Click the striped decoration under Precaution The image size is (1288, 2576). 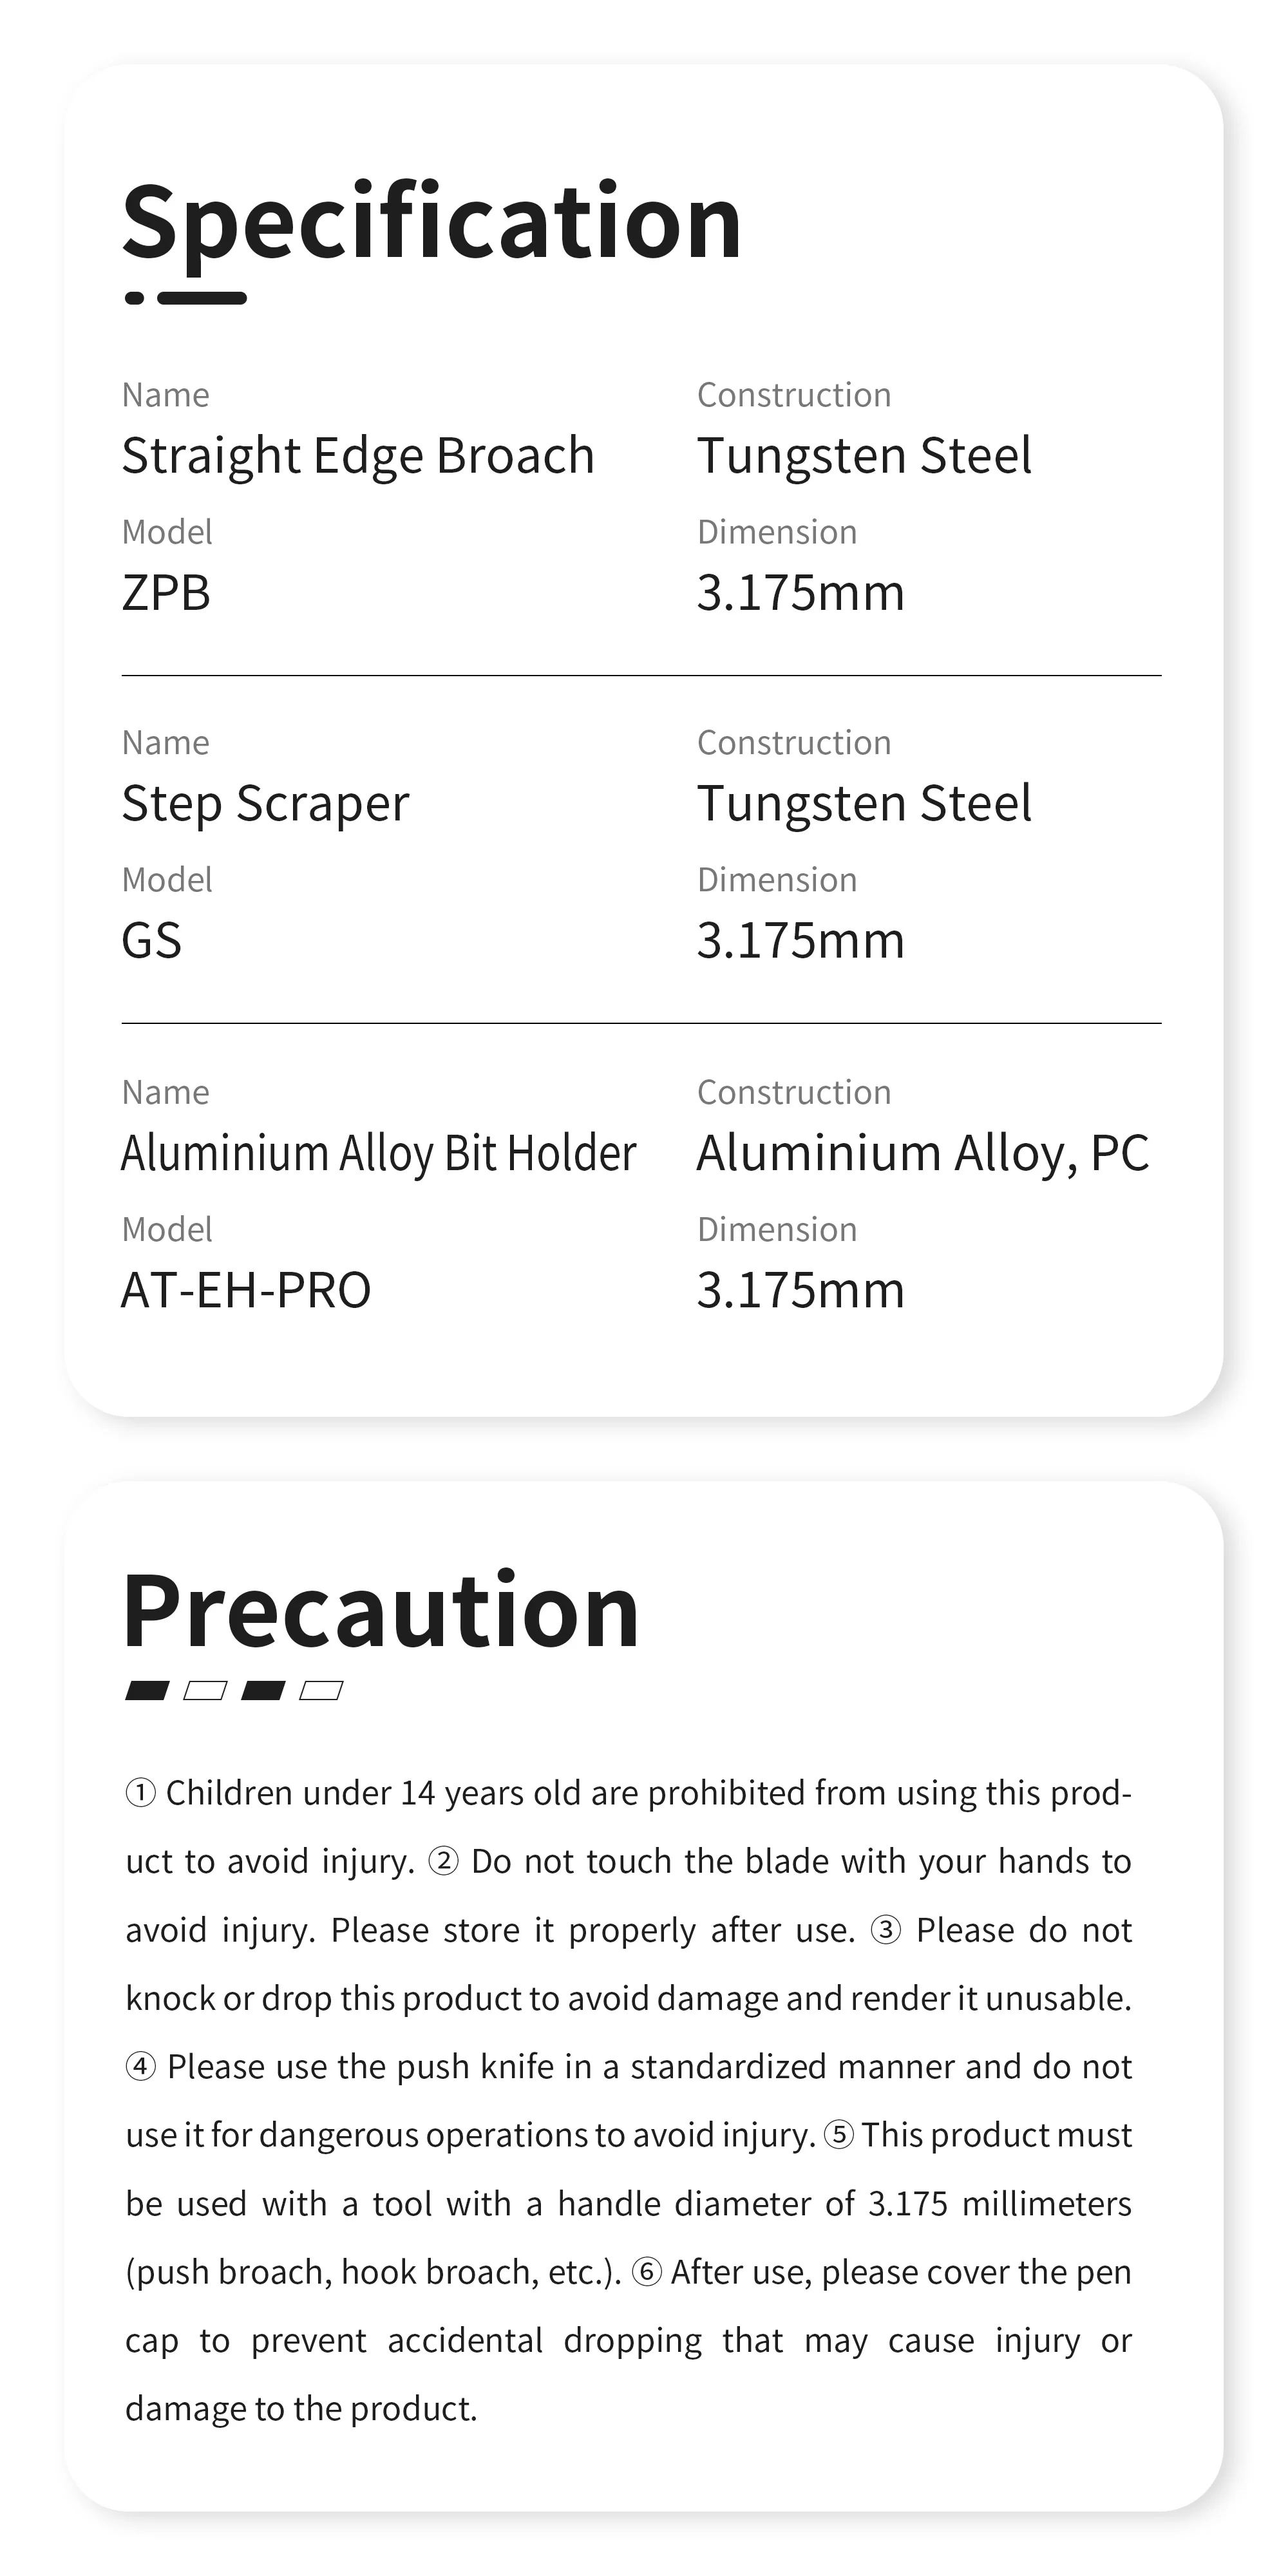(234, 1691)
